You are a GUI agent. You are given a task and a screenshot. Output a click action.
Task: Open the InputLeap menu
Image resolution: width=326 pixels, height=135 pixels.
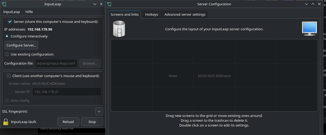(x=11, y=12)
